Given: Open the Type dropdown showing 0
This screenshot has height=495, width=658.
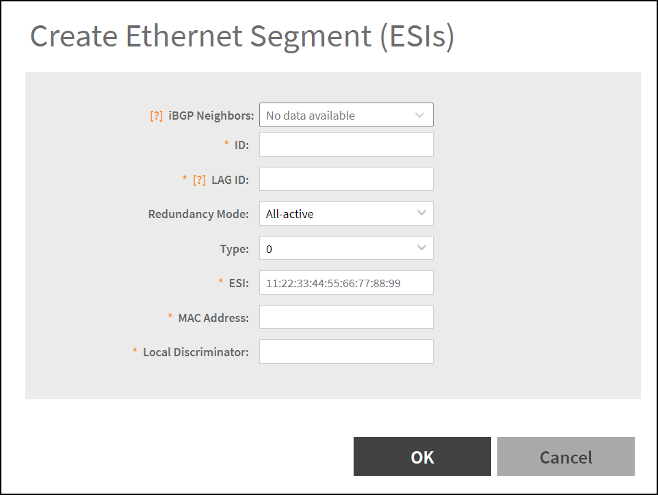Looking at the screenshot, I should pos(346,248).
